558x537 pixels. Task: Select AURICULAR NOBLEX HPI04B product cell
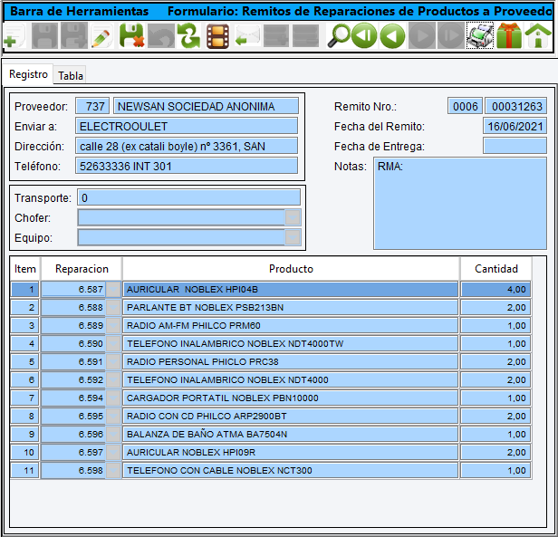tap(291, 289)
